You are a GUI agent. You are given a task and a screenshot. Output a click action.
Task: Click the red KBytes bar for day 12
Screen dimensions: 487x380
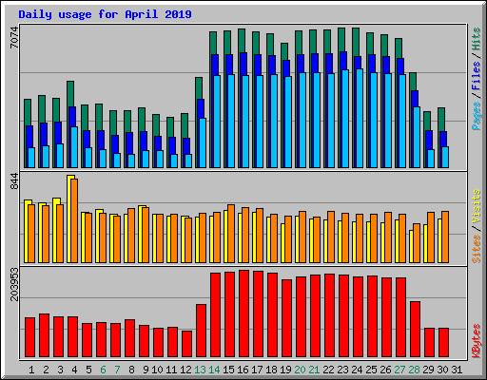tap(186, 344)
